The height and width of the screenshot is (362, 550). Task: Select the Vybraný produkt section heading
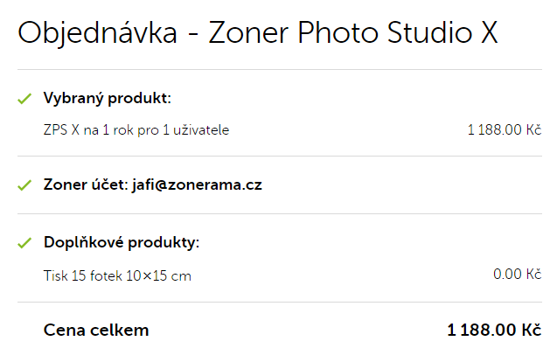[107, 98]
